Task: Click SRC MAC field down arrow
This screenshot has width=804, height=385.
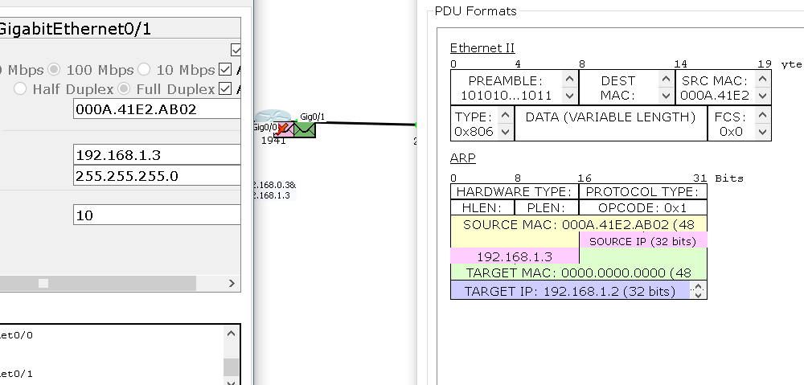Action: click(762, 96)
